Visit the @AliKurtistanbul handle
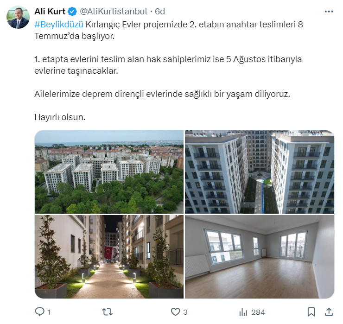 click(x=114, y=12)
